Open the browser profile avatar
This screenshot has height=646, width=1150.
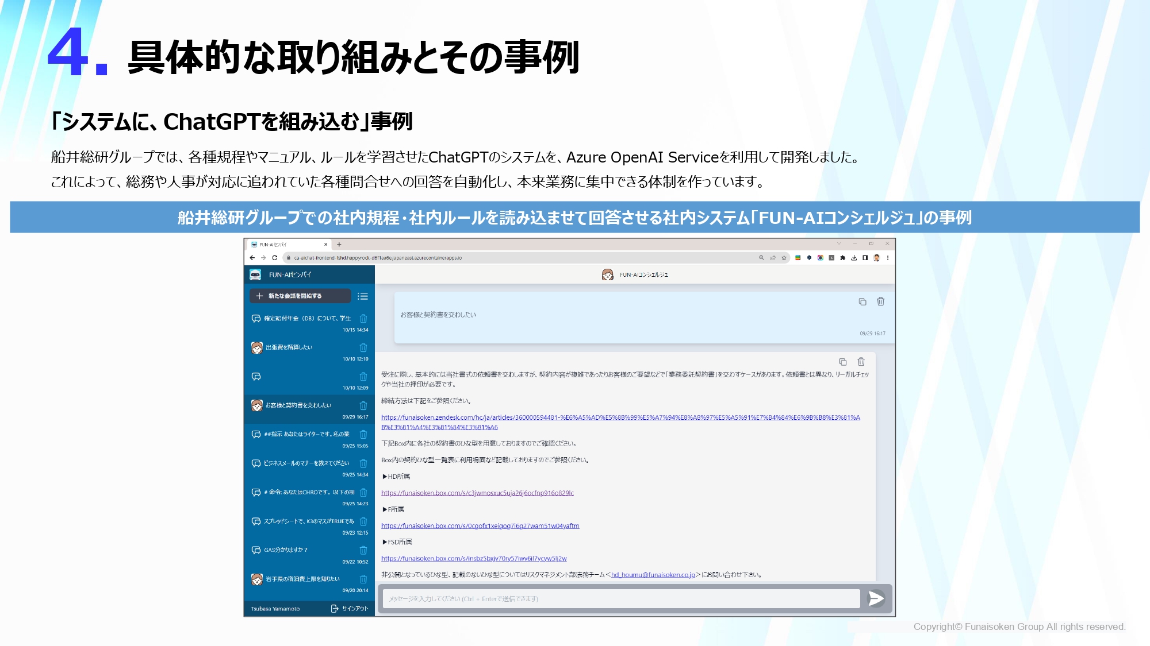[876, 258]
